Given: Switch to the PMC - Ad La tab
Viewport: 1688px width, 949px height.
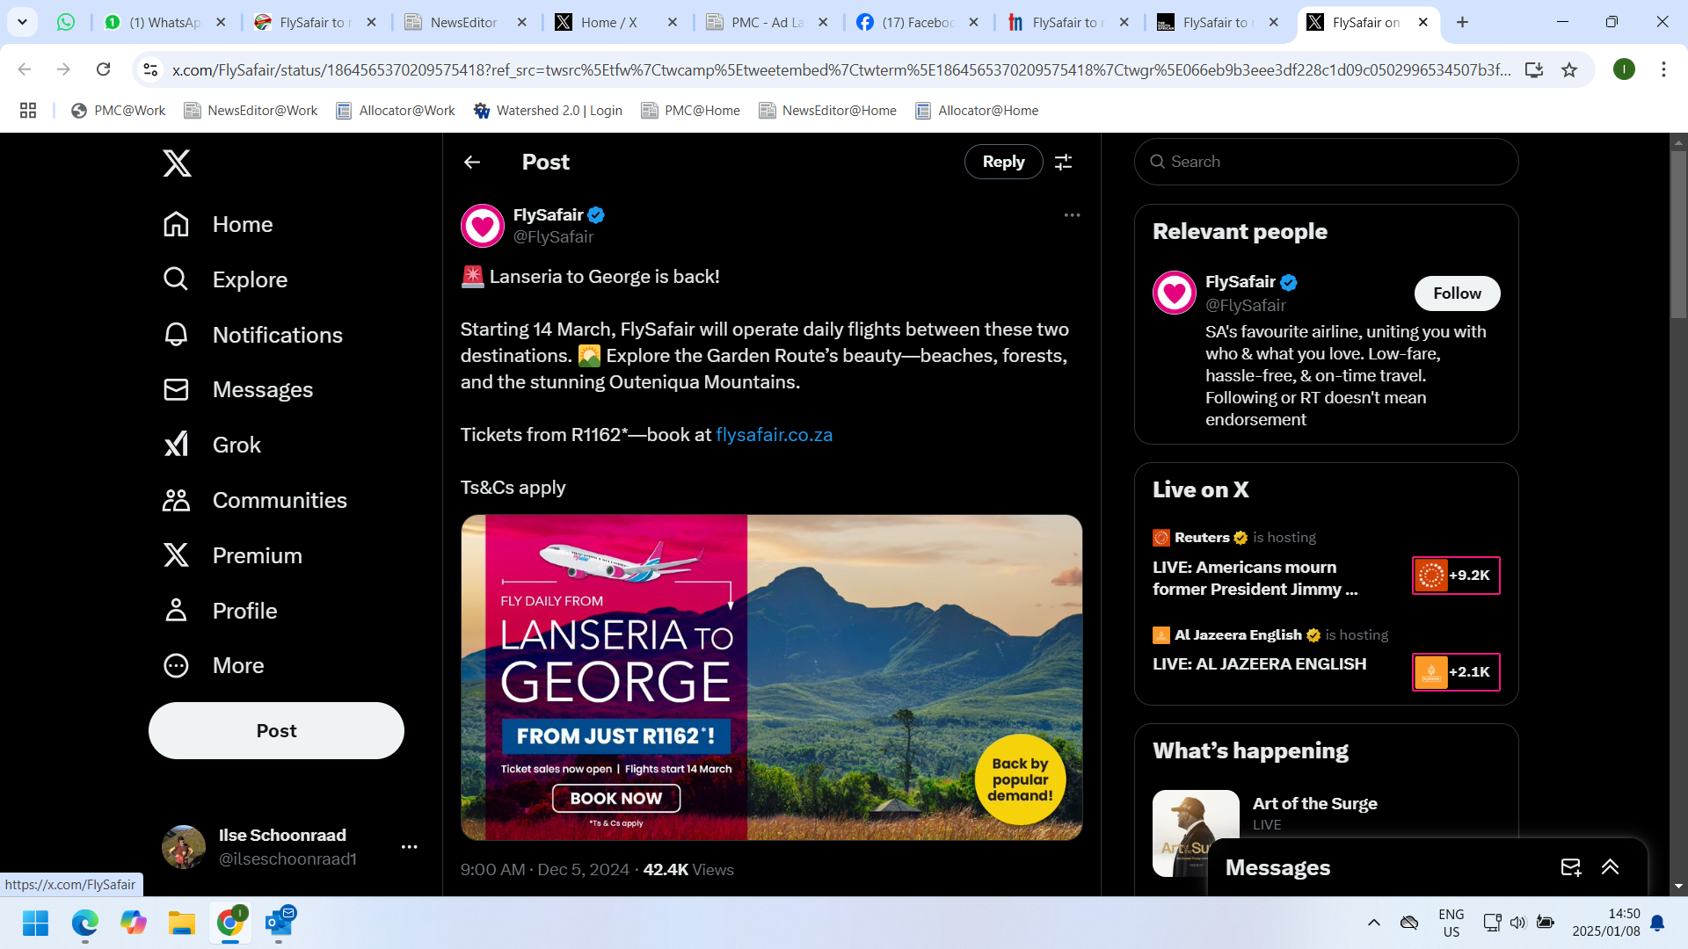Looking at the screenshot, I should pos(767,22).
